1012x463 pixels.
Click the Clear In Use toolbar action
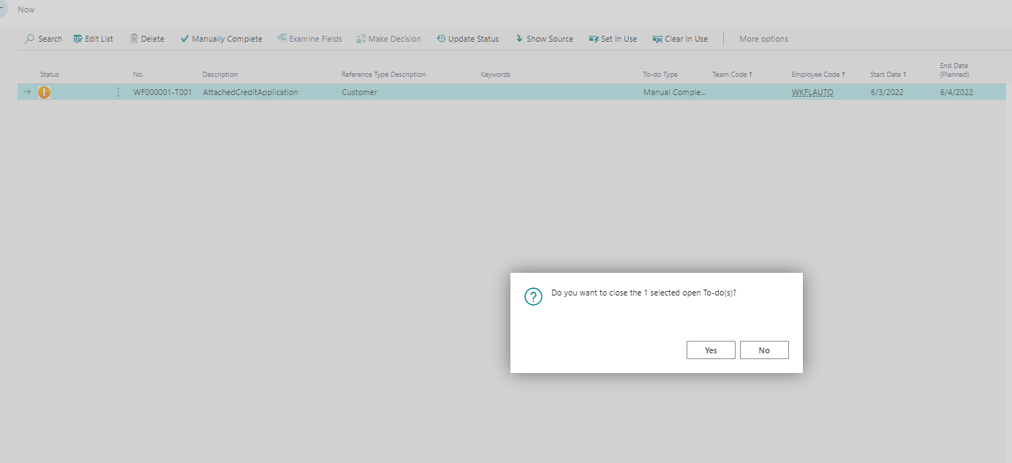click(x=680, y=39)
